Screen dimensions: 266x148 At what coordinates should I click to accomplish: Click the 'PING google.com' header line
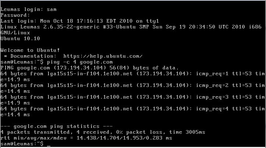point(90,68)
